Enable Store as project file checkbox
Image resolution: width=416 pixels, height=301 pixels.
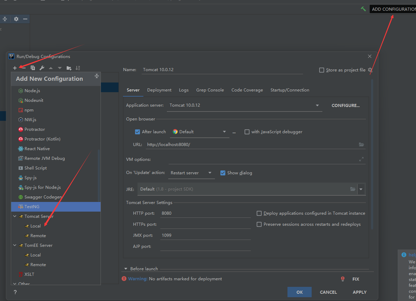(322, 70)
